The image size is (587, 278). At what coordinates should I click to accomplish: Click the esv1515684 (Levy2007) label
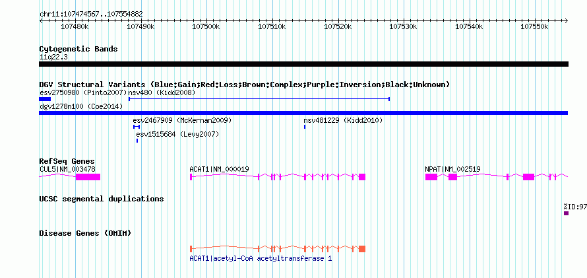[x=177, y=134]
